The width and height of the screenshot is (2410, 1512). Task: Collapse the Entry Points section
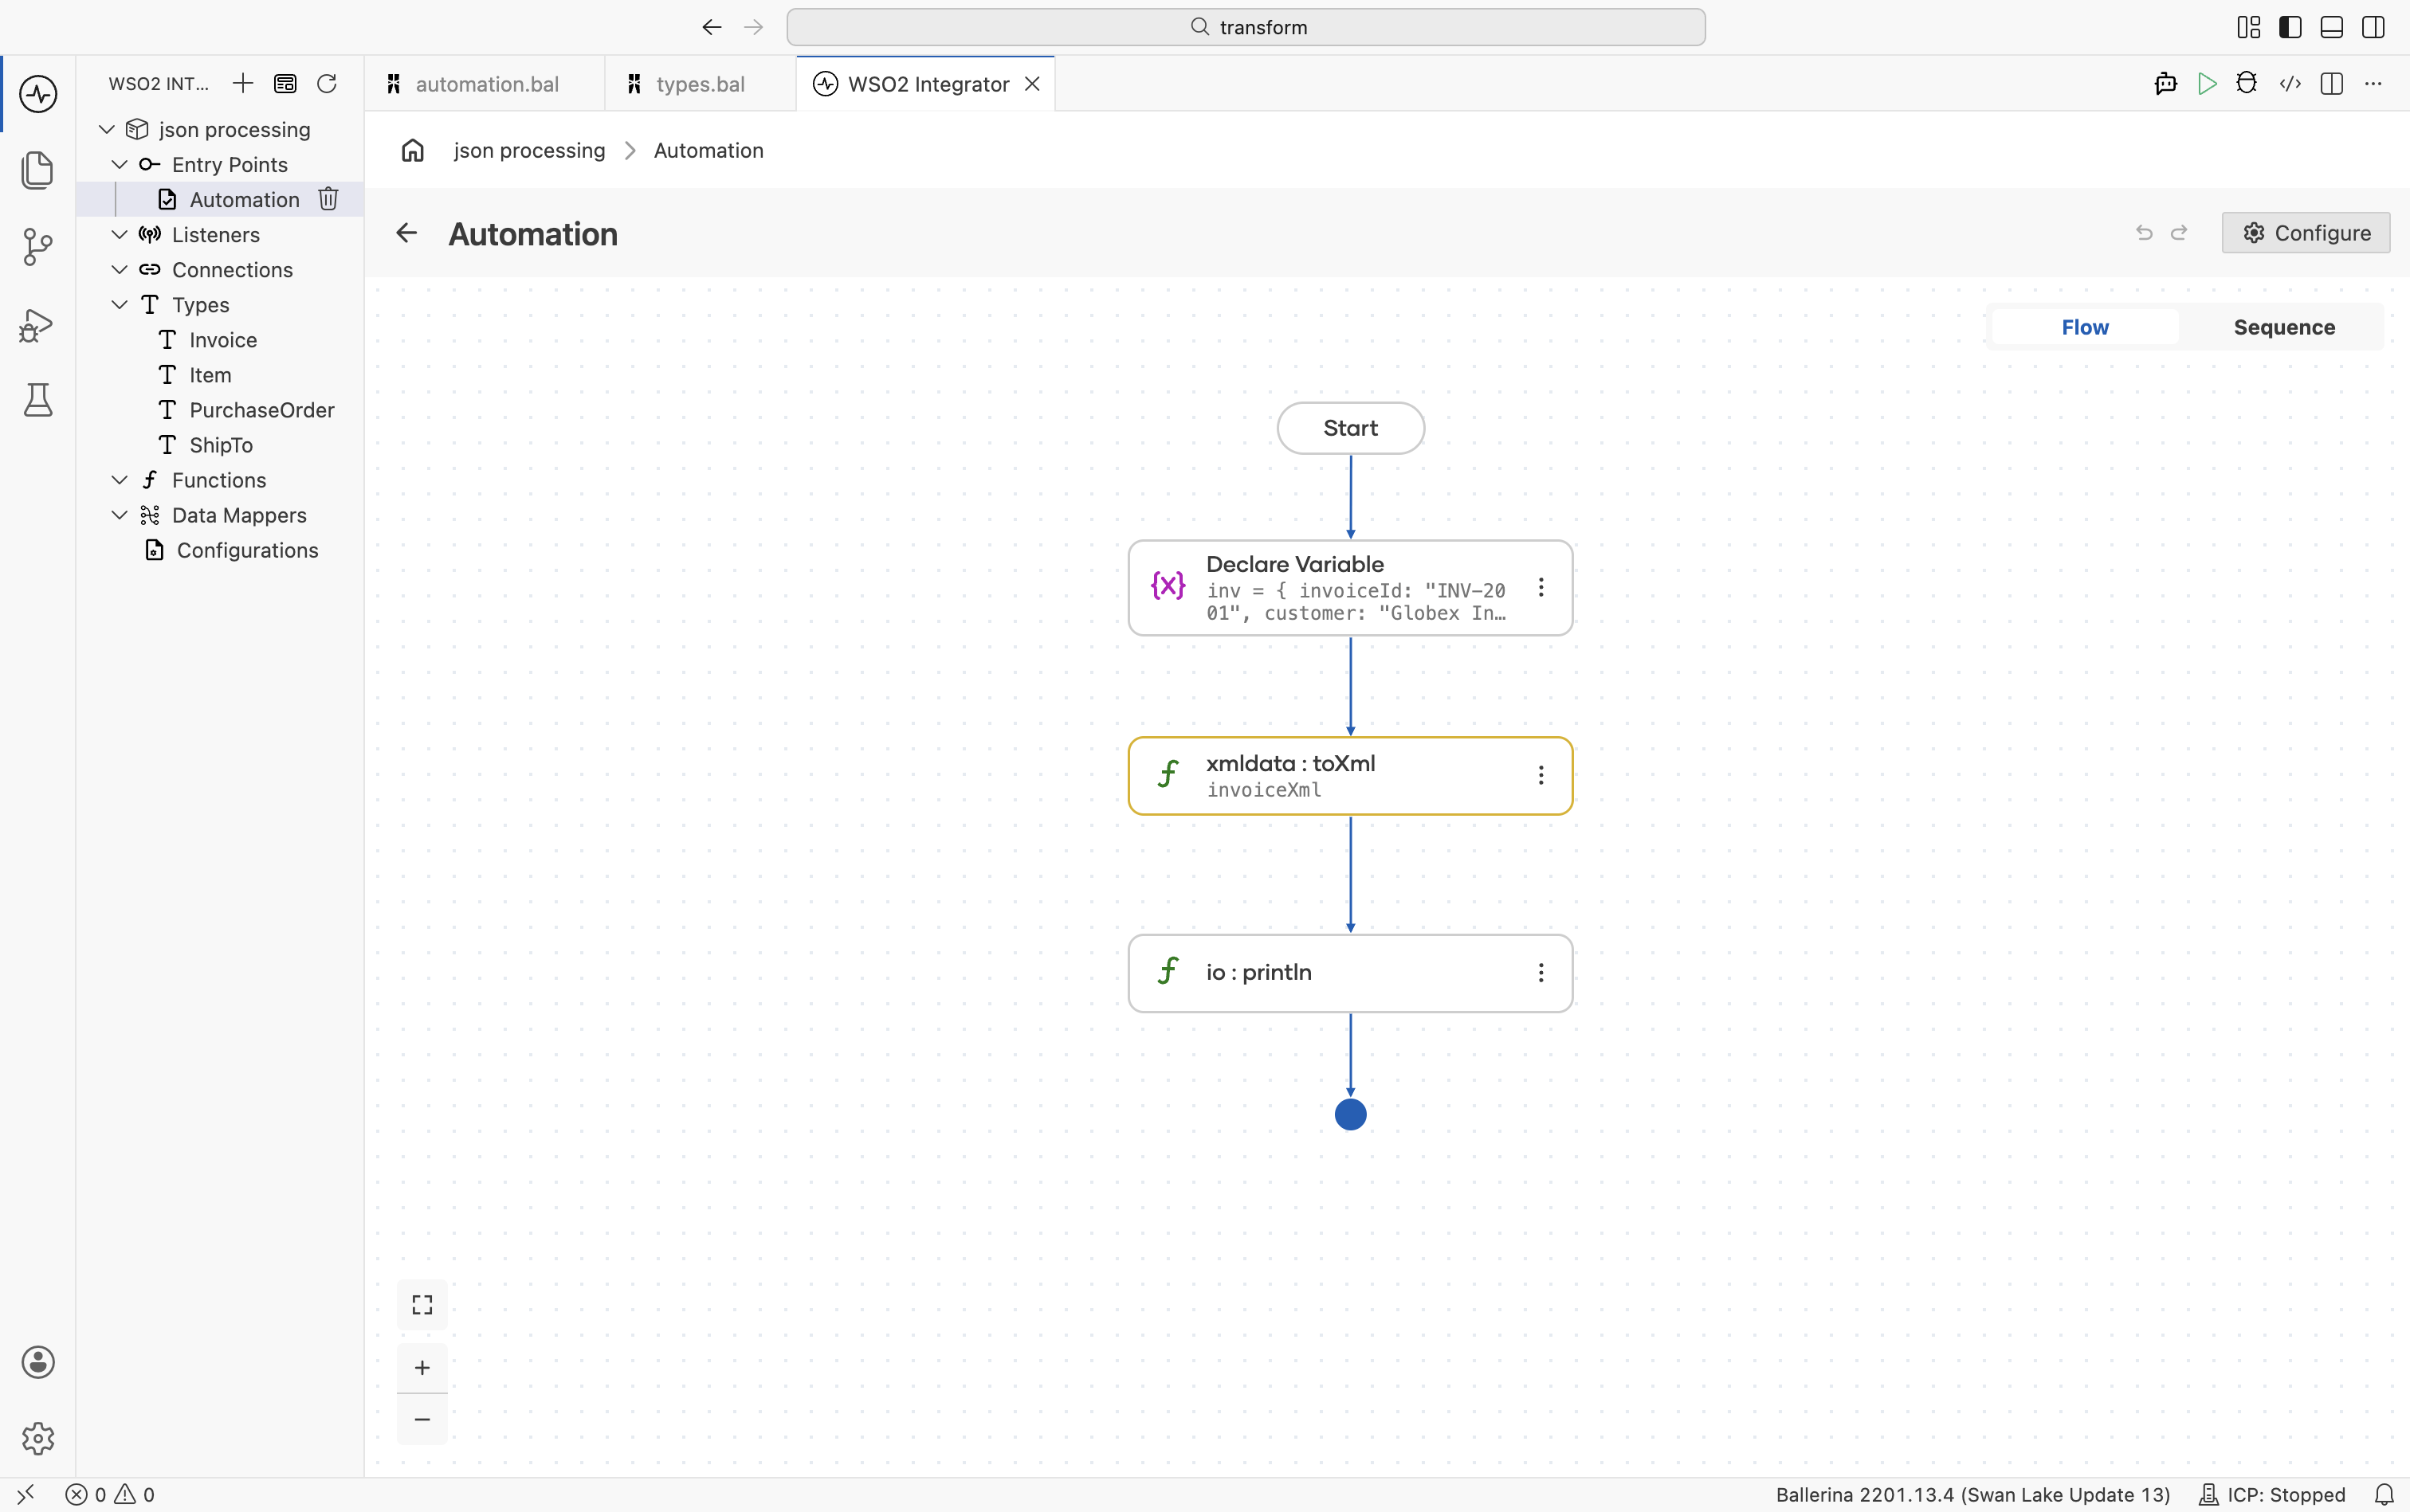(x=120, y=164)
